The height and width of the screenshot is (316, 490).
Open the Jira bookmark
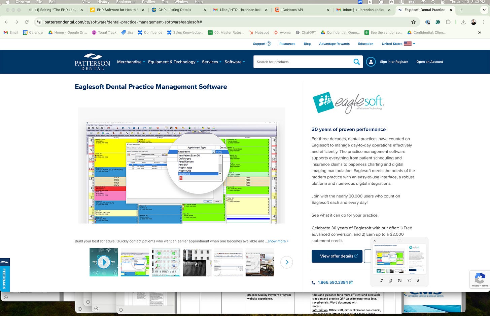127,33
